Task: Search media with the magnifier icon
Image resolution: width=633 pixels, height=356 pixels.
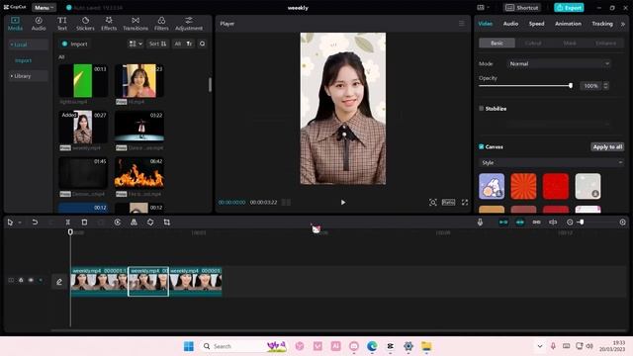Action: [x=202, y=44]
